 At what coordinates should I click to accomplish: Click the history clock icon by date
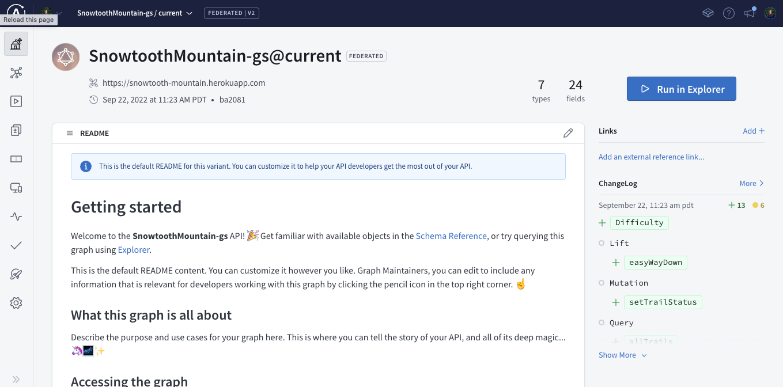point(93,100)
